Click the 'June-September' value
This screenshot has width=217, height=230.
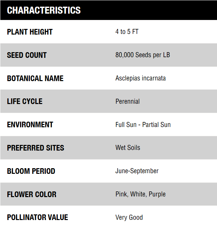137,171
